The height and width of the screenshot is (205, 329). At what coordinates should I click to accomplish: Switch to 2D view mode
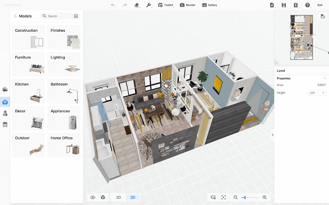coord(118,197)
